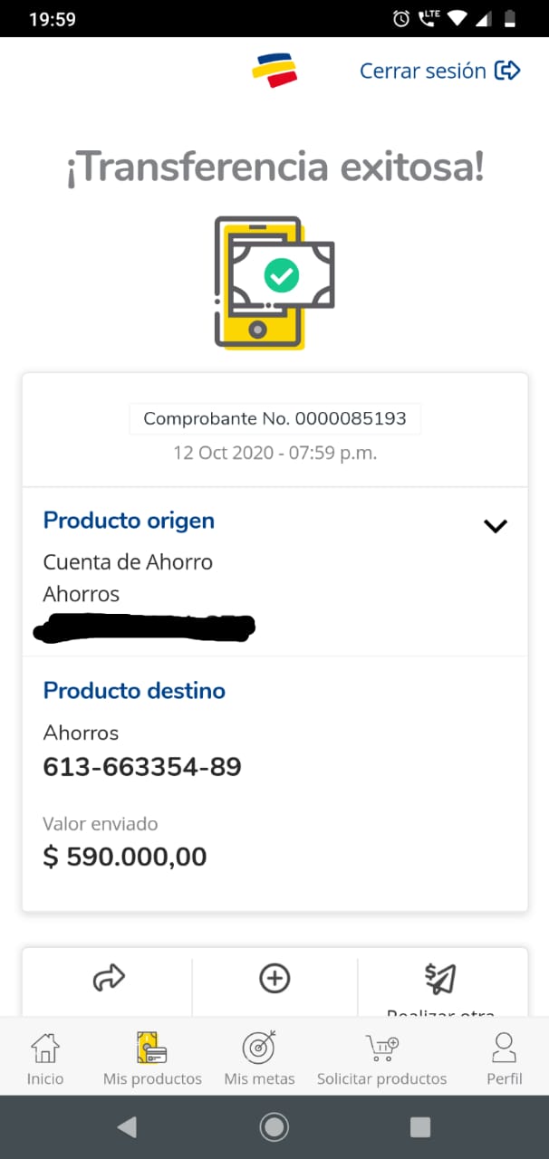
Task: Click the Cerrar sesión link
Action: (x=423, y=71)
